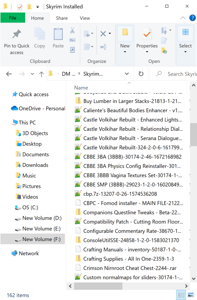Click the Name column header

tap(81, 87)
